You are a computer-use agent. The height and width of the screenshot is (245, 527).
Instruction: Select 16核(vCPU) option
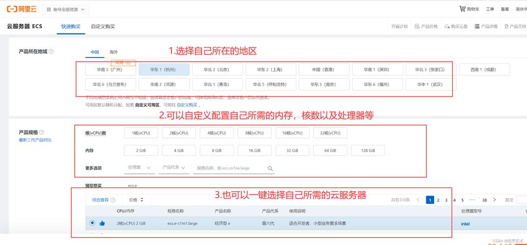pos(292,133)
